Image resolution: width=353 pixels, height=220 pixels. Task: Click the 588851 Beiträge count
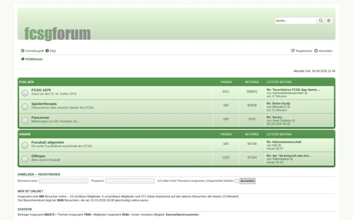coord(252,91)
